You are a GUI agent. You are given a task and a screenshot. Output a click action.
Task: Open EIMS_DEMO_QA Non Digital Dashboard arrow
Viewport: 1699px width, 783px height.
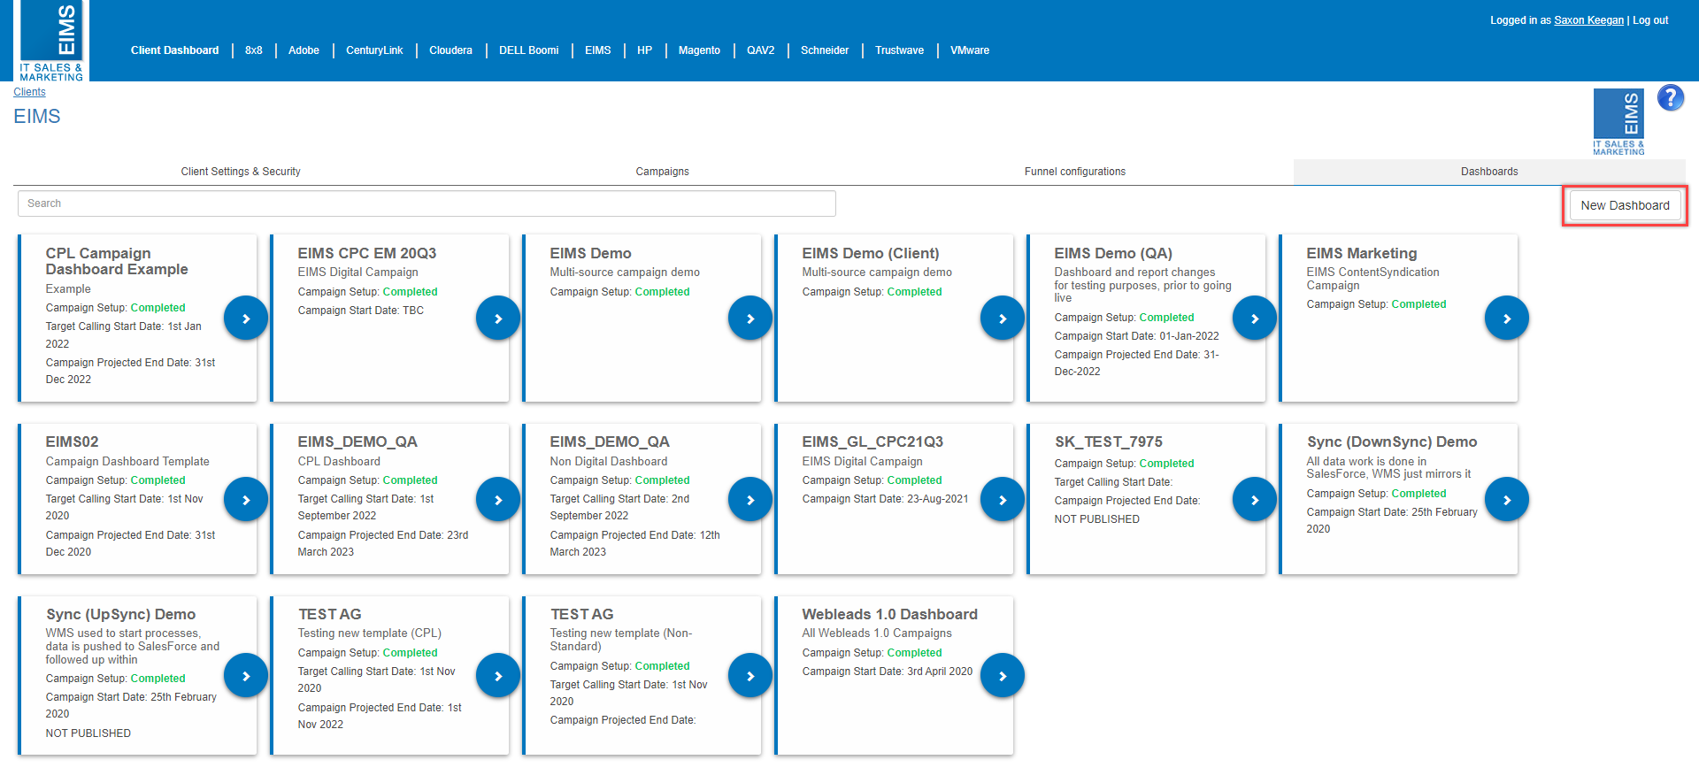(x=750, y=500)
